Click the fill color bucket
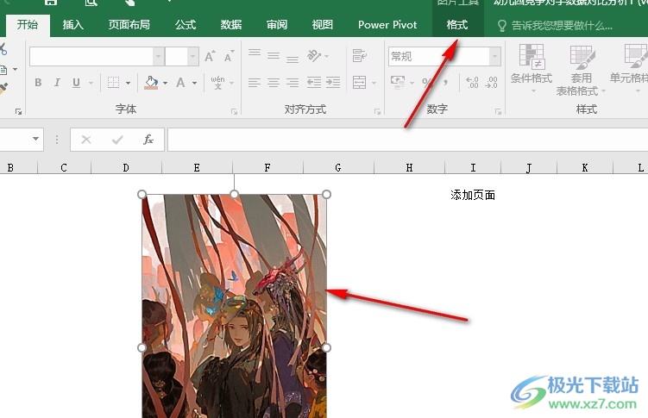 tap(151, 83)
